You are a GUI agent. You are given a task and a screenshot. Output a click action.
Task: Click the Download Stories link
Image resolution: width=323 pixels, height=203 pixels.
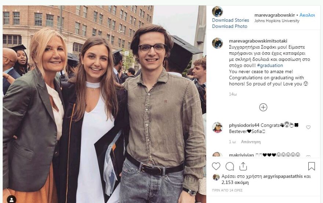pos(230,20)
